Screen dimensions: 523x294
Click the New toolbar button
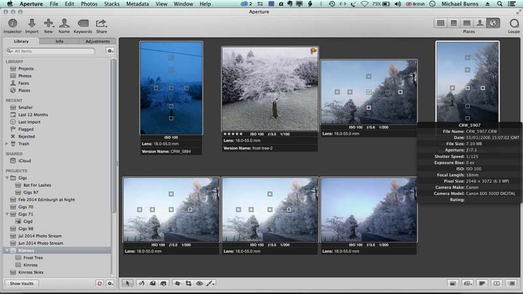click(x=48, y=25)
